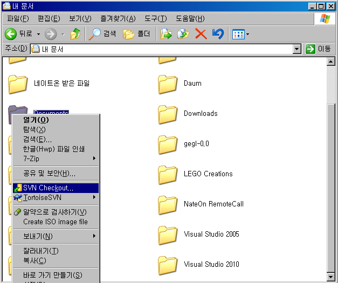Click the Go (이동) button
The height and width of the screenshot is (283, 338).
pyautogui.click(x=318, y=49)
